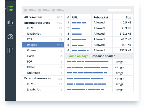Image resolution: width=144 pixels, height=110 pixels.
Task: Open the URL link in row 3
Action: pyautogui.click(x=77, y=34)
